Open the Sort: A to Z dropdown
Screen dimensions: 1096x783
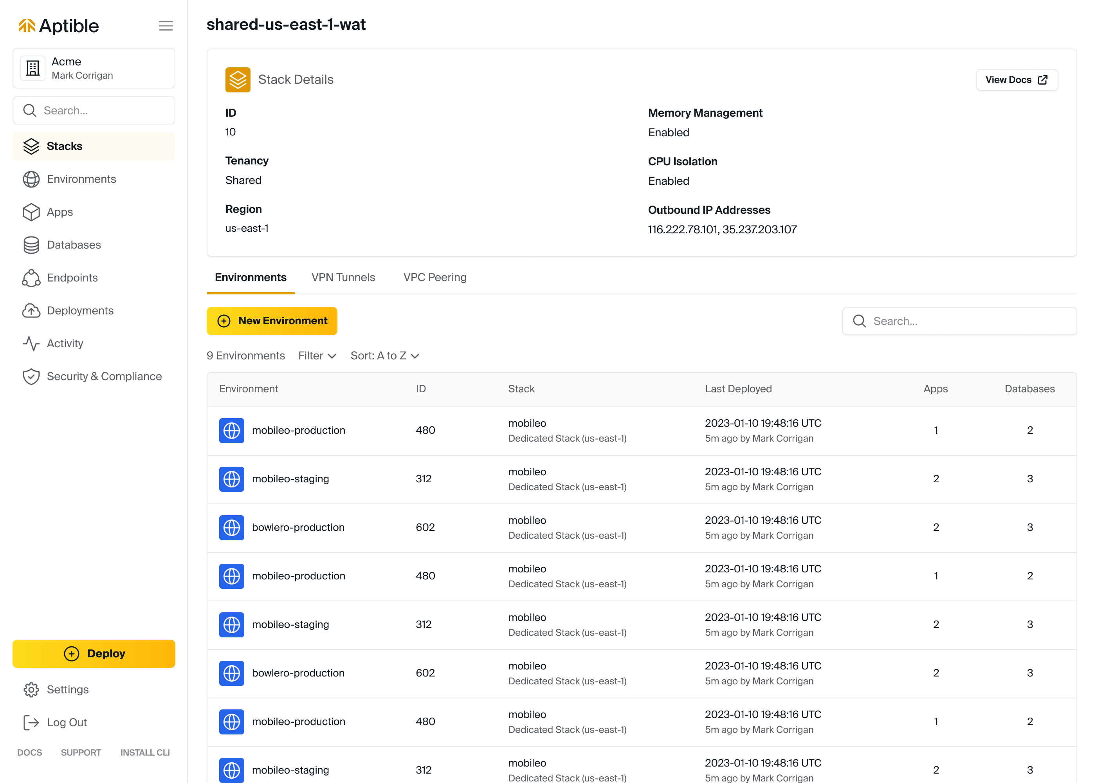(385, 356)
